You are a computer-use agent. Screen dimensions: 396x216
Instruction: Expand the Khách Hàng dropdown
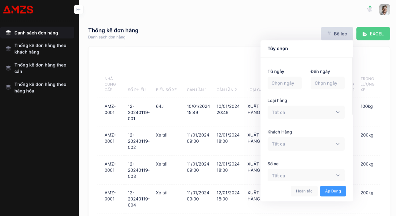pyautogui.click(x=306, y=144)
